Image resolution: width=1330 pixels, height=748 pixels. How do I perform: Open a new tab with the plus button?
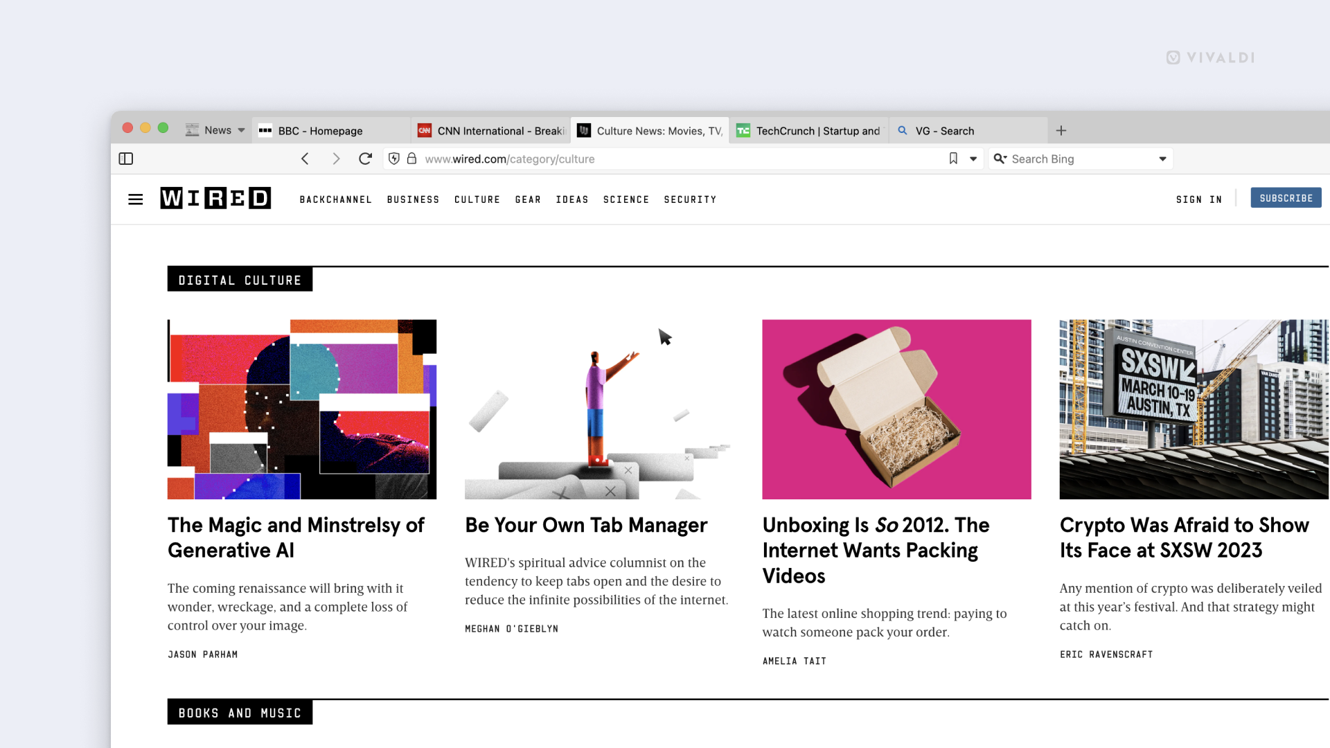point(1061,130)
